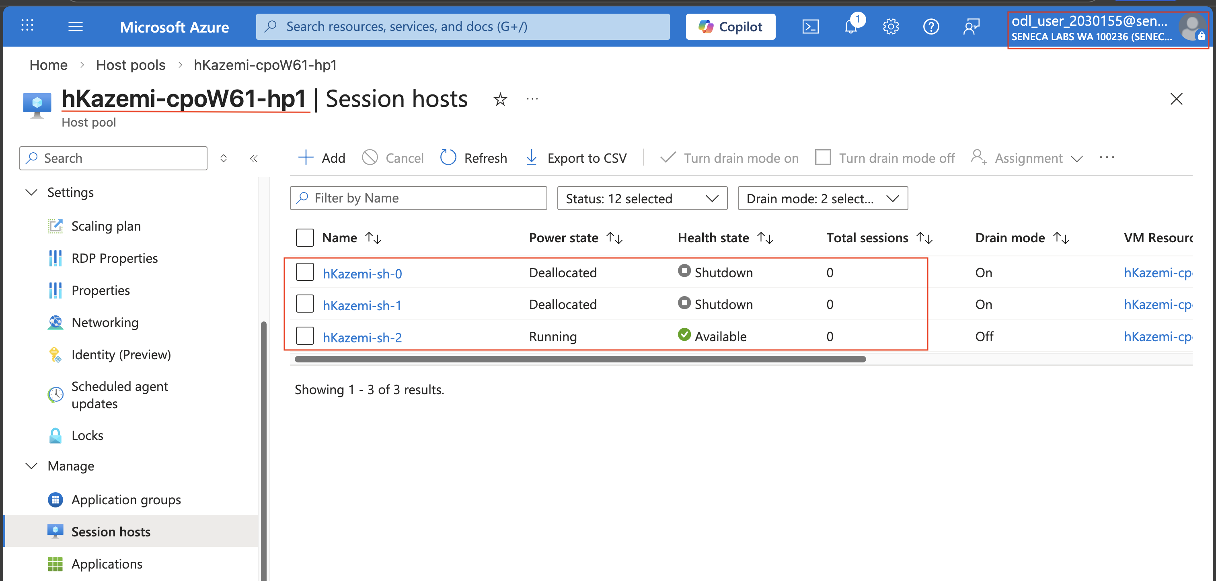The height and width of the screenshot is (581, 1216).
Task: Click the Azure search resources box
Action: pos(462,27)
